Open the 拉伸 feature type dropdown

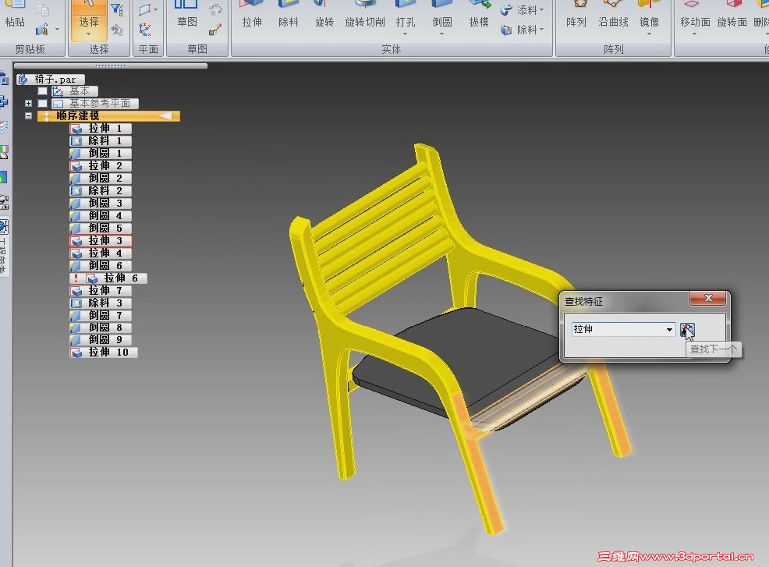[x=669, y=330]
